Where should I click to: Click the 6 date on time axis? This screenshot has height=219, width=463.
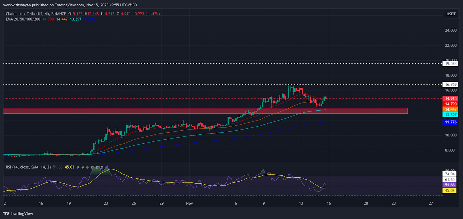tap(236, 203)
